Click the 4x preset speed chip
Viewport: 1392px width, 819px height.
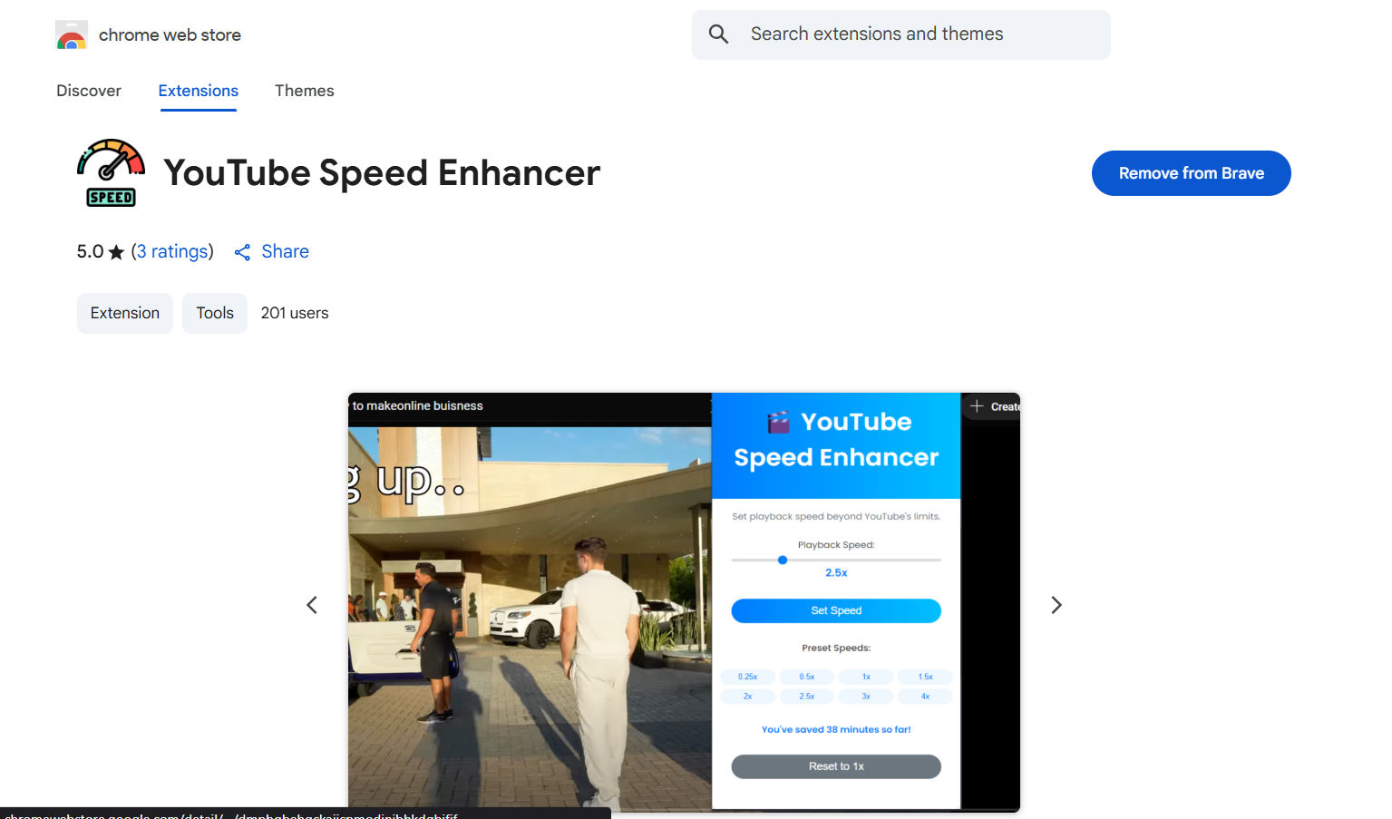(x=925, y=697)
